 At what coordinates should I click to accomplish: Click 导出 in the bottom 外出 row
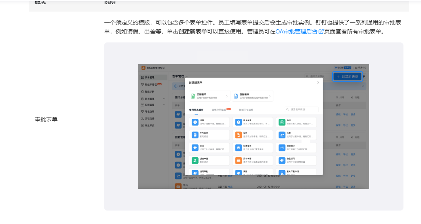[x=346, y=187]
